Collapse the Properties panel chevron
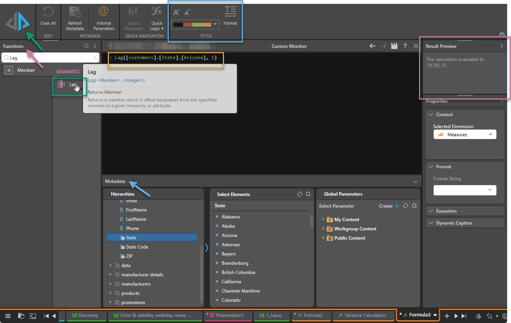This screenshot has width=511, height=323. [x=501, y=101]
